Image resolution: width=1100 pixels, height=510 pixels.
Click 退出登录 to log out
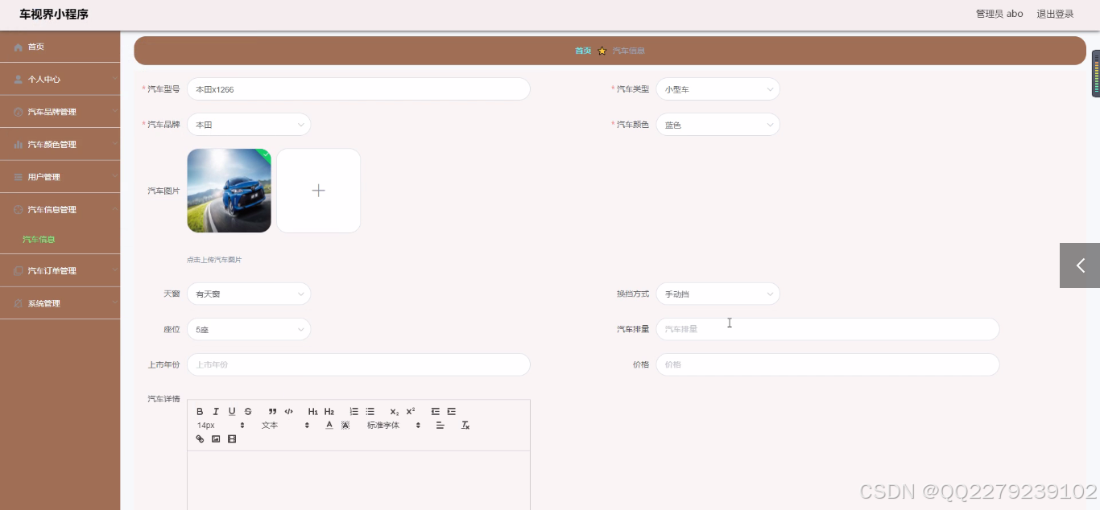click(x=1055, y=14)
